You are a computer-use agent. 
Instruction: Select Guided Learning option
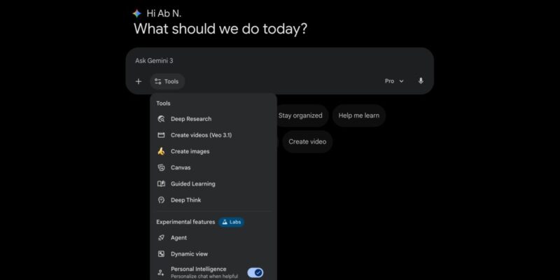213,184
